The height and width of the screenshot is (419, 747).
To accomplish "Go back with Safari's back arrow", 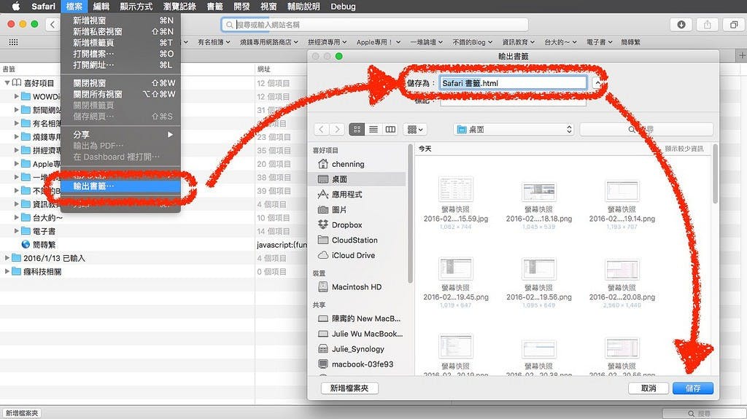I will point(53,24).
